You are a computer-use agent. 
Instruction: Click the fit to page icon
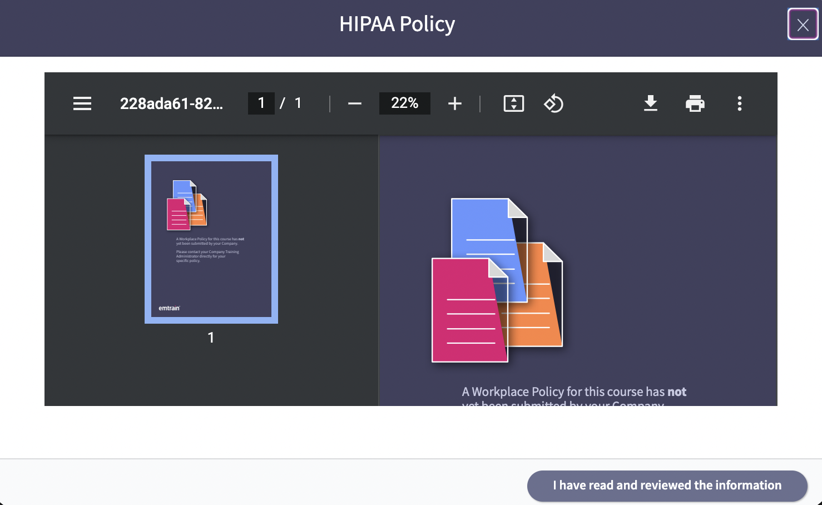514,103
